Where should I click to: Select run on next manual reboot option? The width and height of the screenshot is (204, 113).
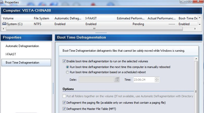pyautogui.click(x=67, y=67)
